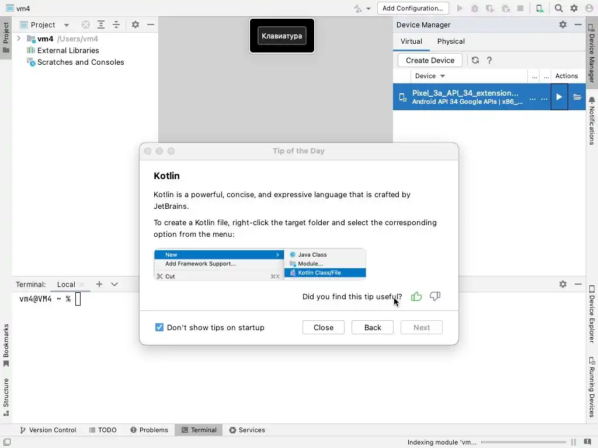The image size is (598, 448).
Task: Switch to the Virtual devices tab
Action: click(411, 41)
